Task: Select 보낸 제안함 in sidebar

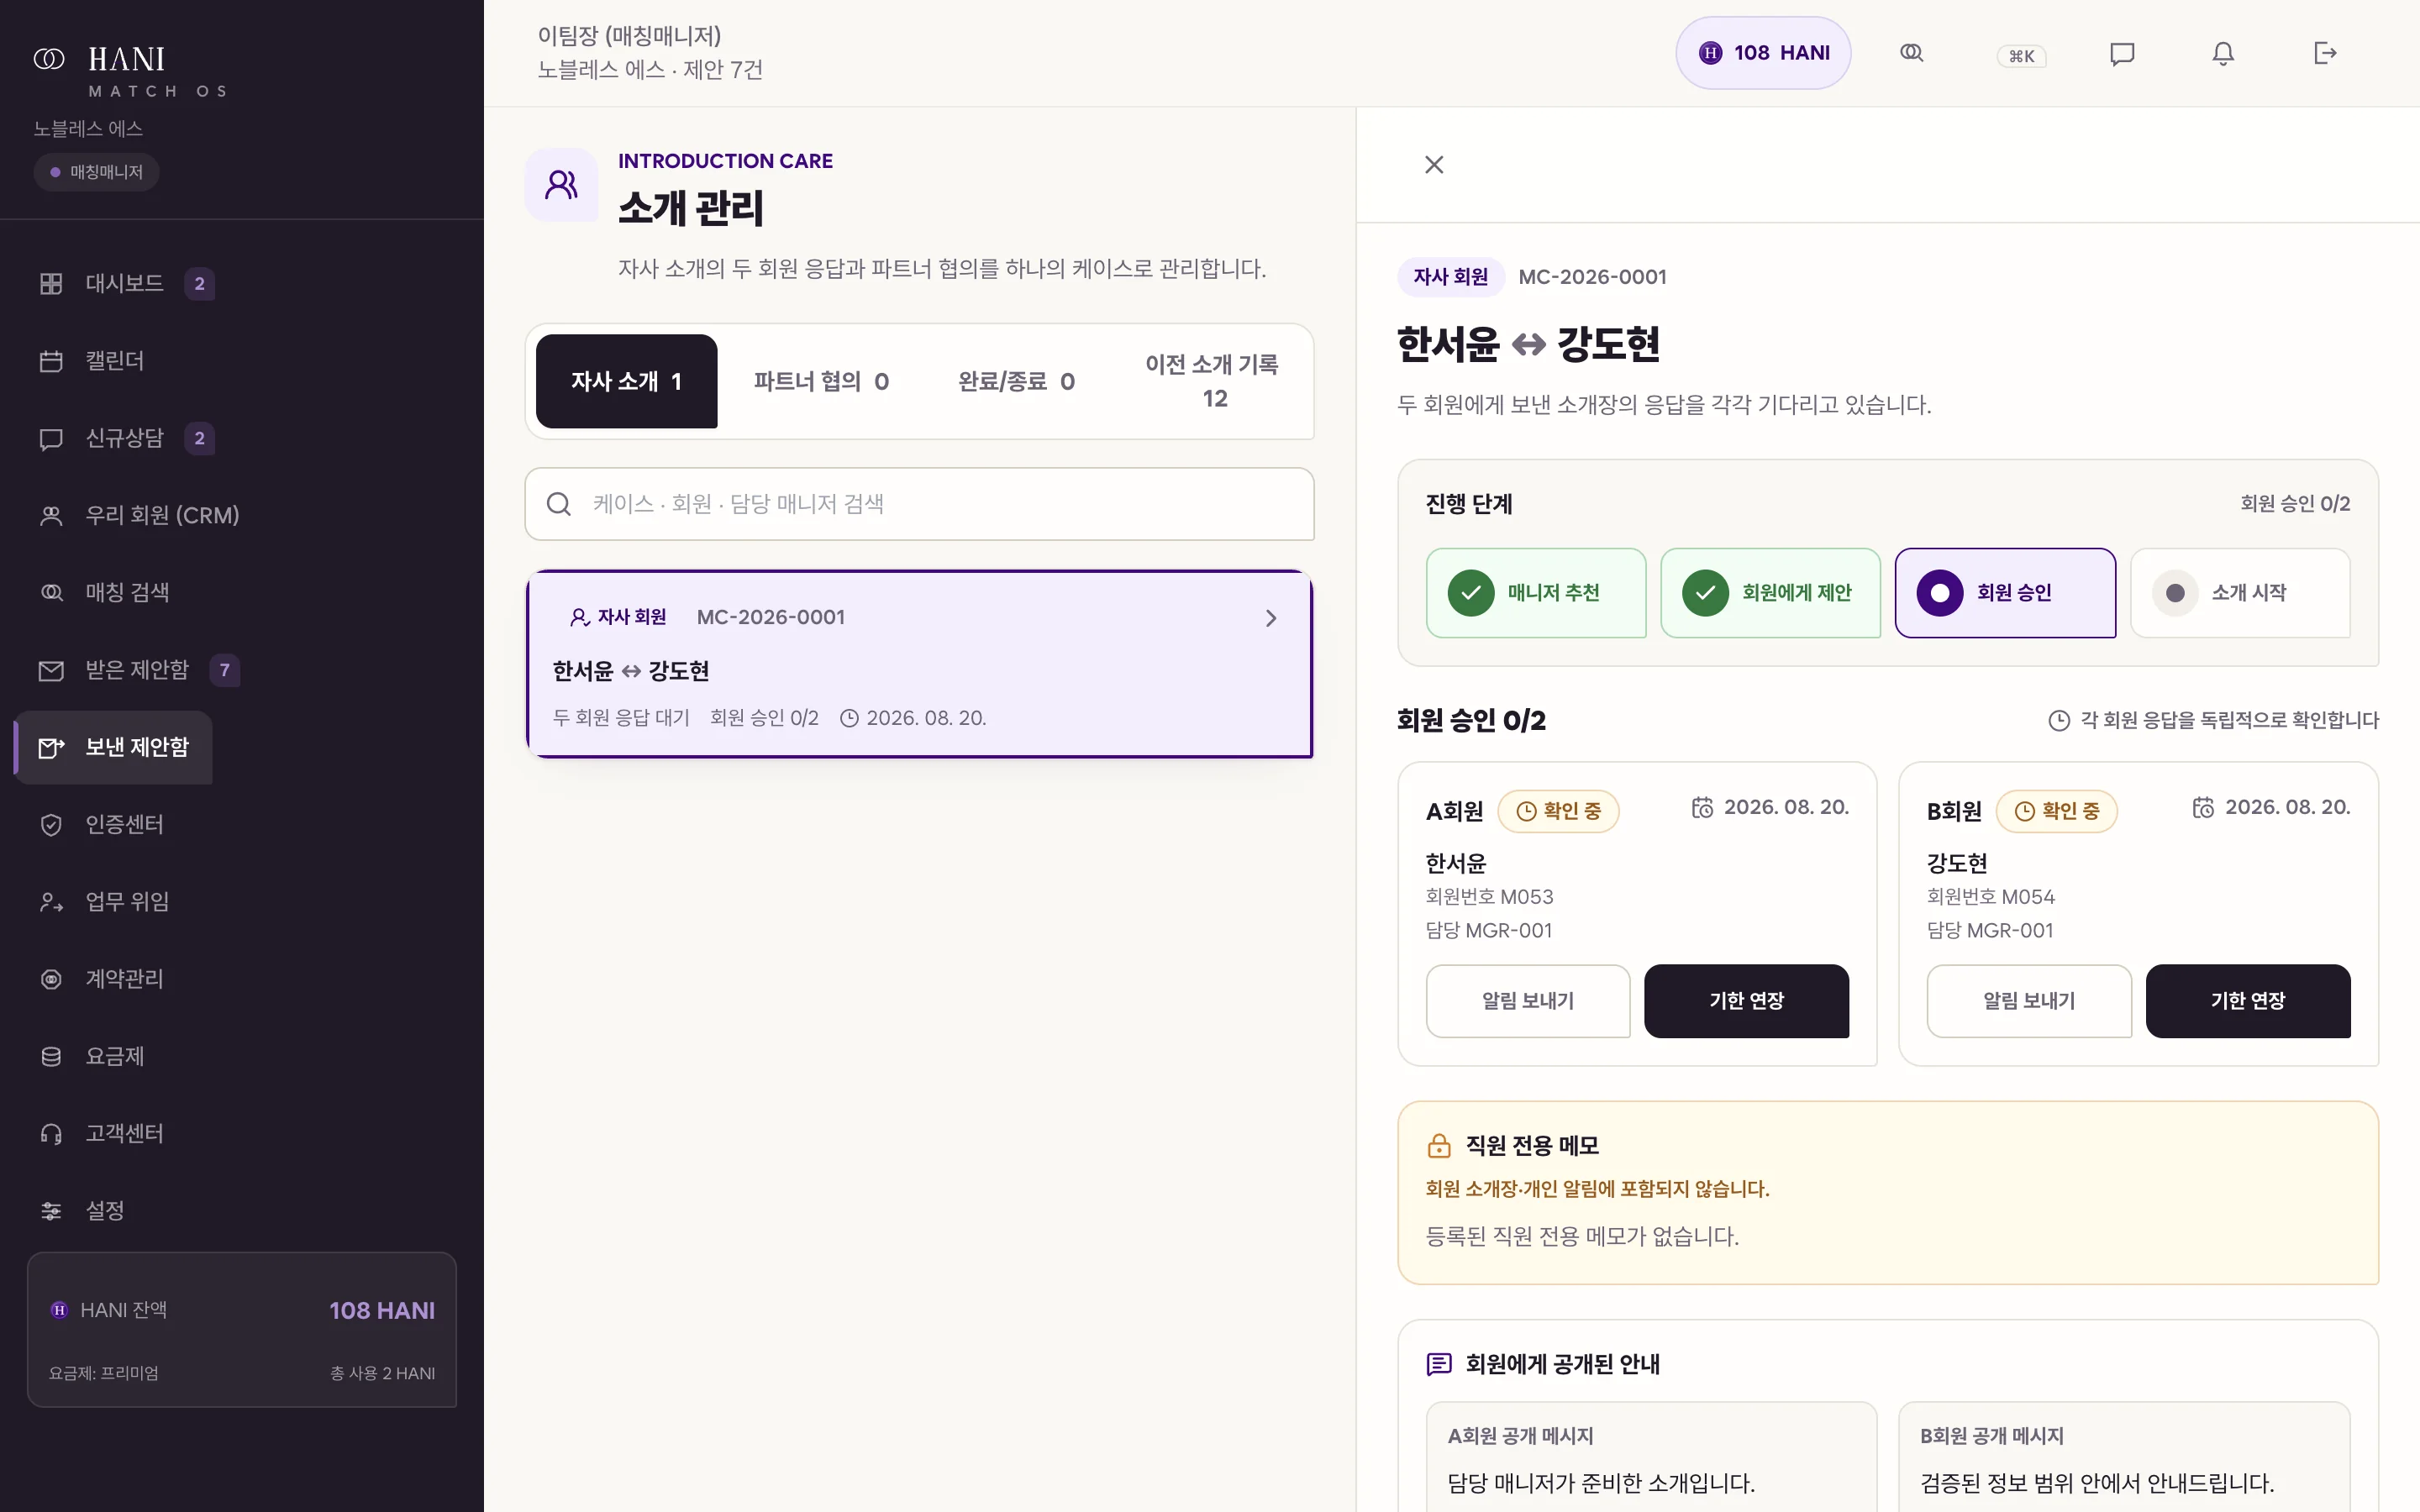Action: [114, 747]
